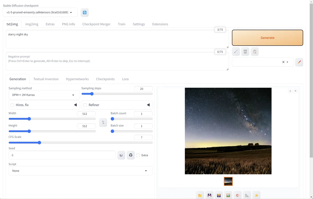Select the generated image thumbnail below preview

[228, 181]
